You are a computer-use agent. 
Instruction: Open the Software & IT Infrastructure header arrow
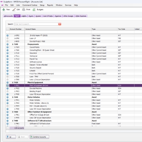(x=7, y=121)
